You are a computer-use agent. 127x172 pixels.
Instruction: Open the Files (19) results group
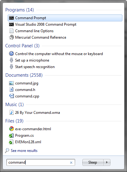14,121
